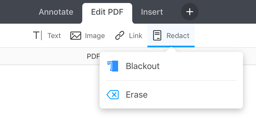This screenshot has width=256, height=118.
Task: Select the Text tool T cursor icon
Action: (37, 36)
